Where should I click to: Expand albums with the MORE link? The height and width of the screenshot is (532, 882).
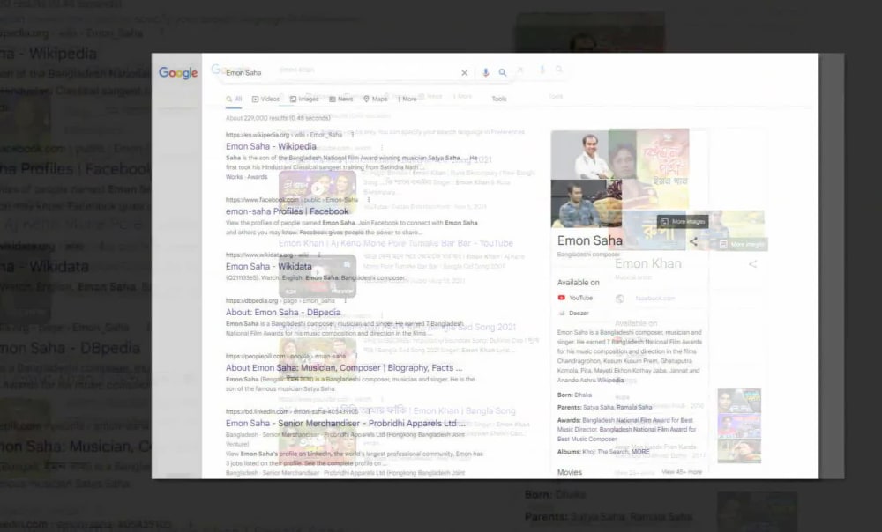tap(640, 452)
